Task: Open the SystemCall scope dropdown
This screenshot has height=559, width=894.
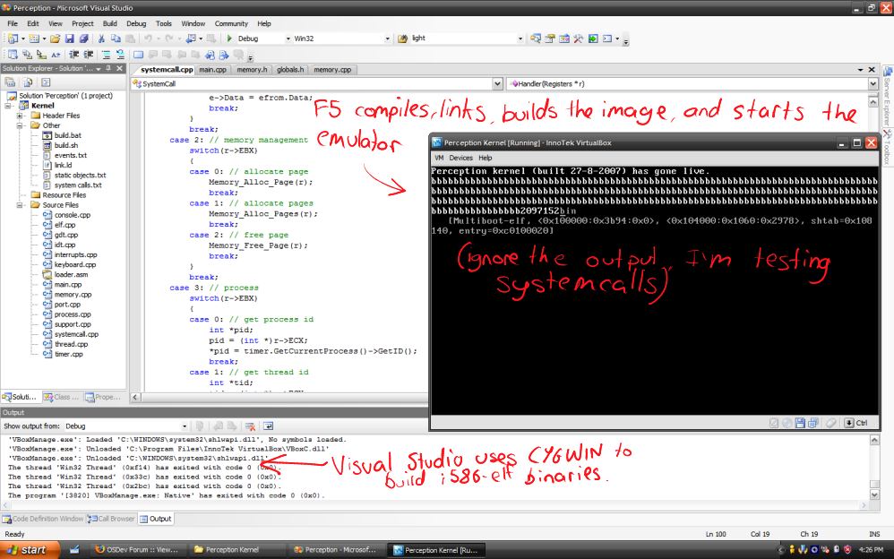Action: click(497, 84)
